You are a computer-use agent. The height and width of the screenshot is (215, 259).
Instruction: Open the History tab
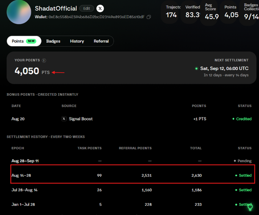(77, 41)
